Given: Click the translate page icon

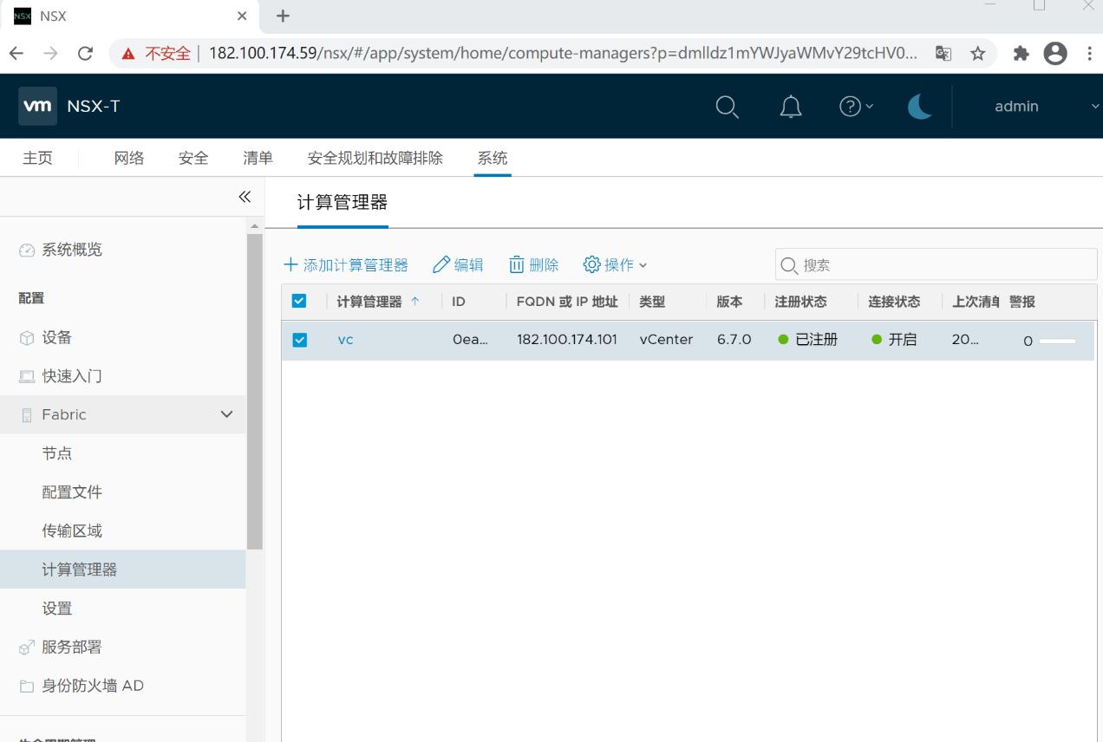Looking at the screenshot, I should pyautogui.click(x=943, y=54).
